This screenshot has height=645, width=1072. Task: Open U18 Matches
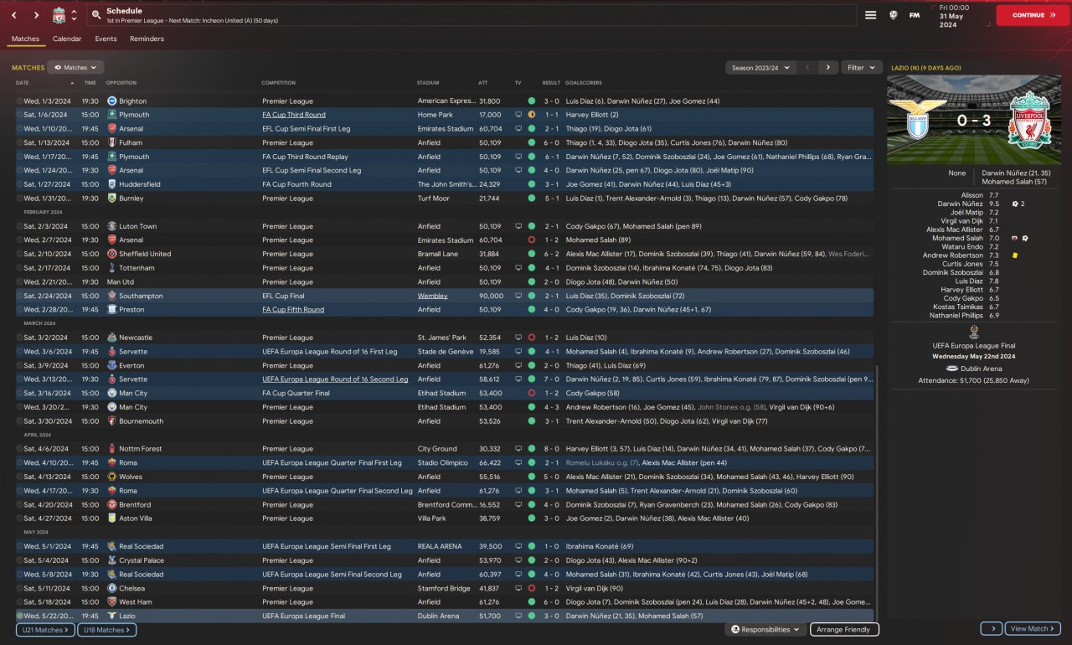[x=107, y=630]
